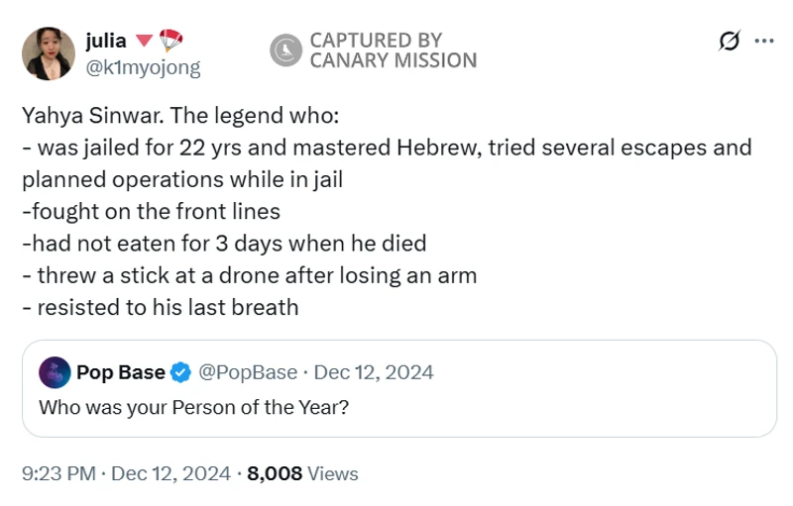The height and width of the screenshot is (506, 793).
Task: Click the "CAPTURED BY CANARY MISSION" watermark text
Action: pos(393,51)
